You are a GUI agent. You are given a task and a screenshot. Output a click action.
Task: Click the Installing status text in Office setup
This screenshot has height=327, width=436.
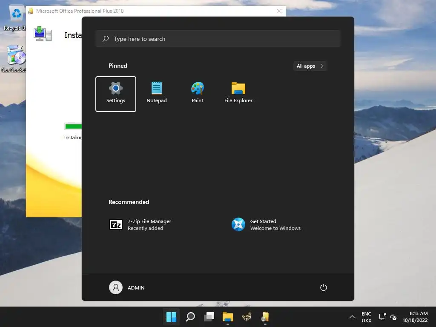[x=73, y=138]
